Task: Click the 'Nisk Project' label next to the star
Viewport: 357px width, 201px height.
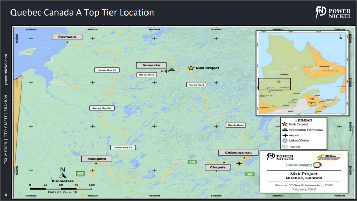Action: [207, 68]
